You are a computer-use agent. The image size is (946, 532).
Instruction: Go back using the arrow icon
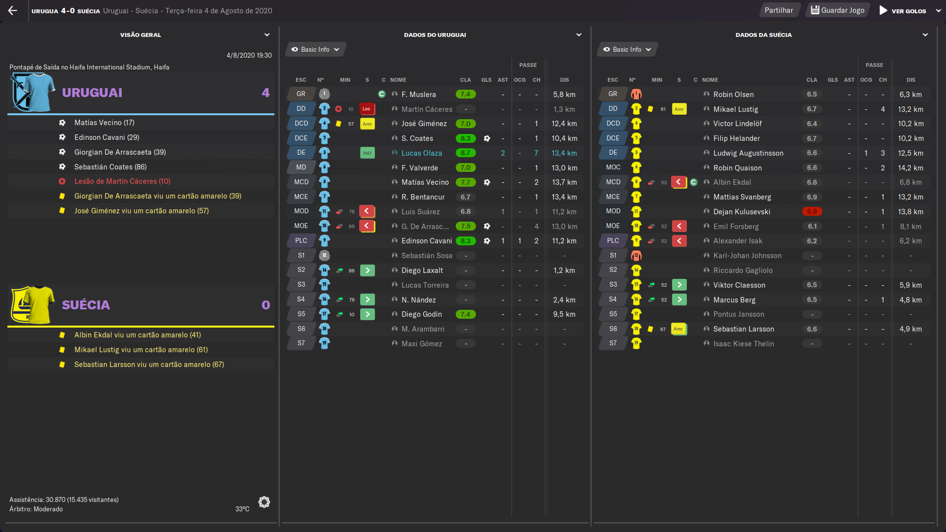click(x=13, y=10)
